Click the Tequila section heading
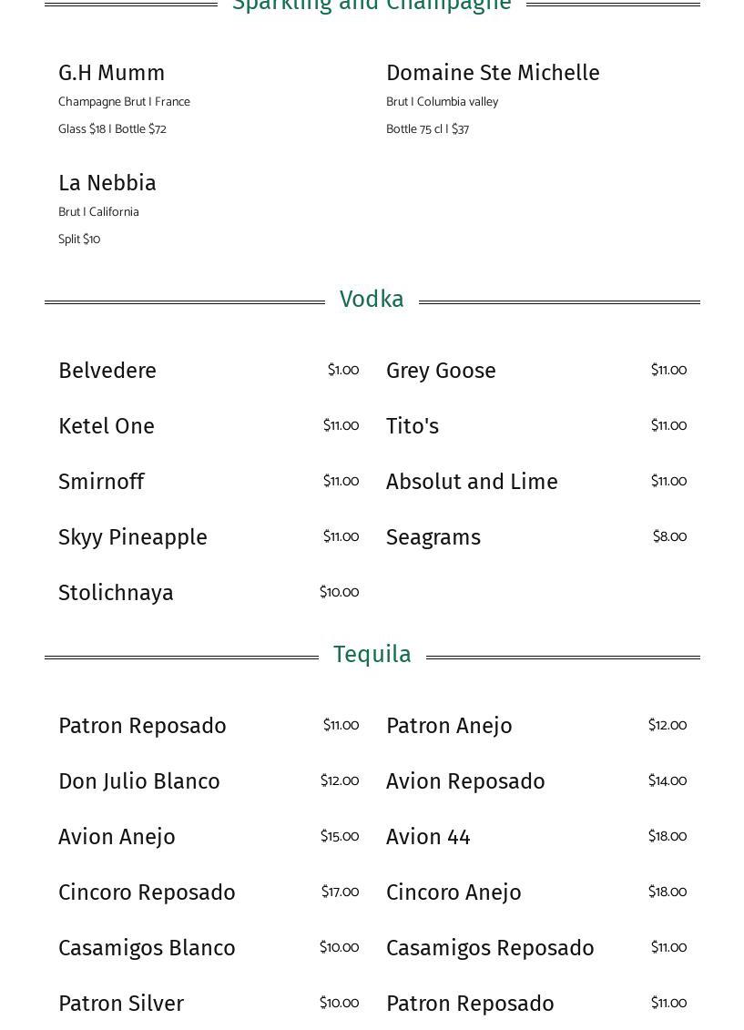 (372, 655)
